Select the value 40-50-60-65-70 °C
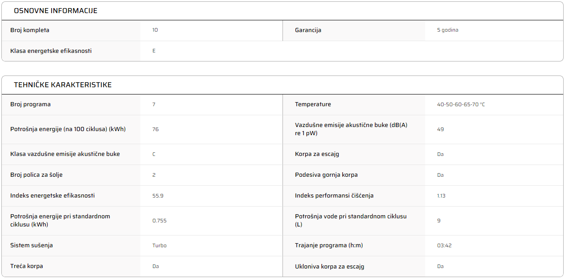Screen dimensions: 565x278 pos(461,104)
